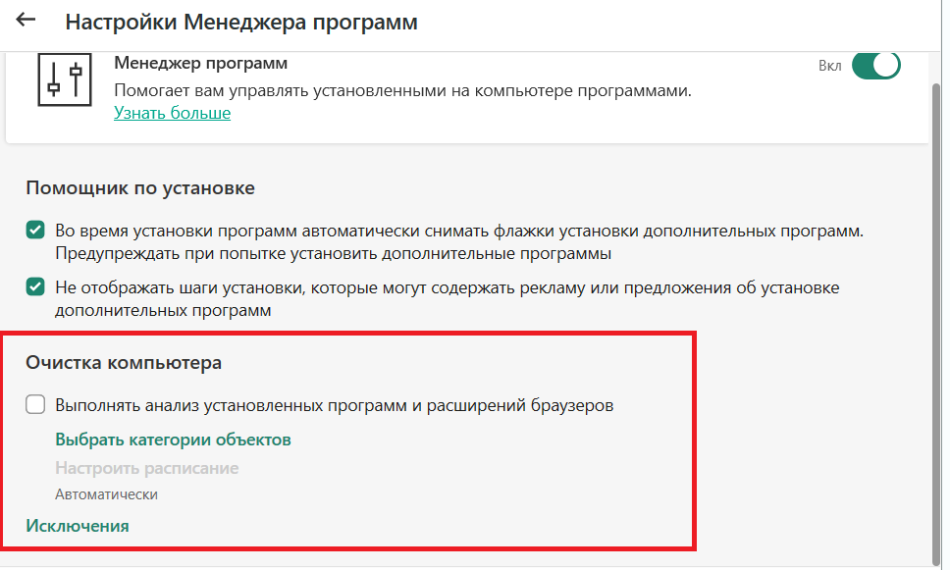The height and width of the screenshot is (570, 950).
Task: Click the Помощник по установке section heading
Action: 140,187
